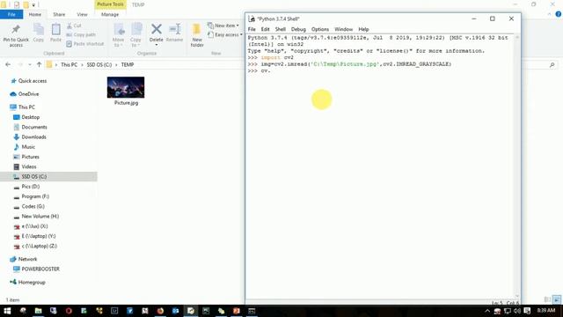Select the Home ribbon tab
This screenshot has width=563, height=317.
(35, 14)
